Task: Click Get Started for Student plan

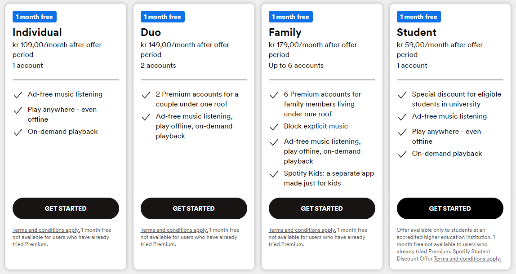Action: (x=450, y=208)
